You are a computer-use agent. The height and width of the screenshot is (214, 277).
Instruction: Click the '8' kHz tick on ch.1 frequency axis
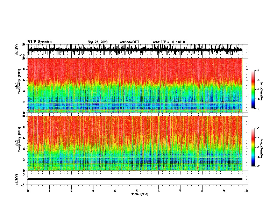24,69
